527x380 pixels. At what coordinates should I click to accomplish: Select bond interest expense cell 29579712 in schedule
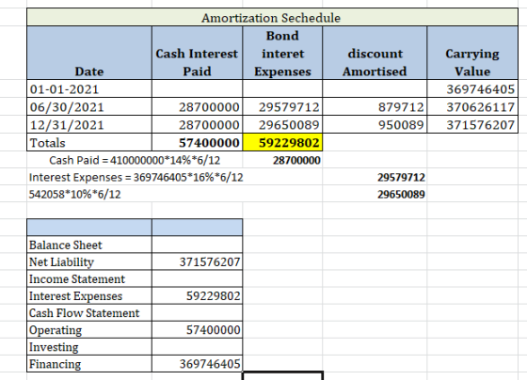[x=282, y=107]
